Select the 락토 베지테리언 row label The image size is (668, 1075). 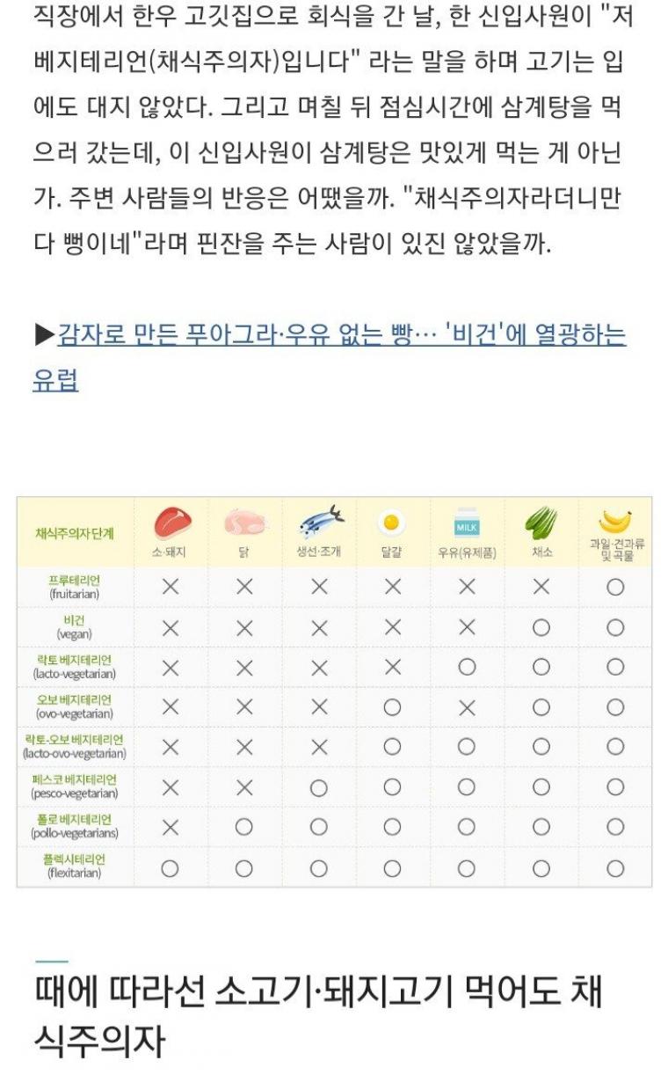[75, 667]
